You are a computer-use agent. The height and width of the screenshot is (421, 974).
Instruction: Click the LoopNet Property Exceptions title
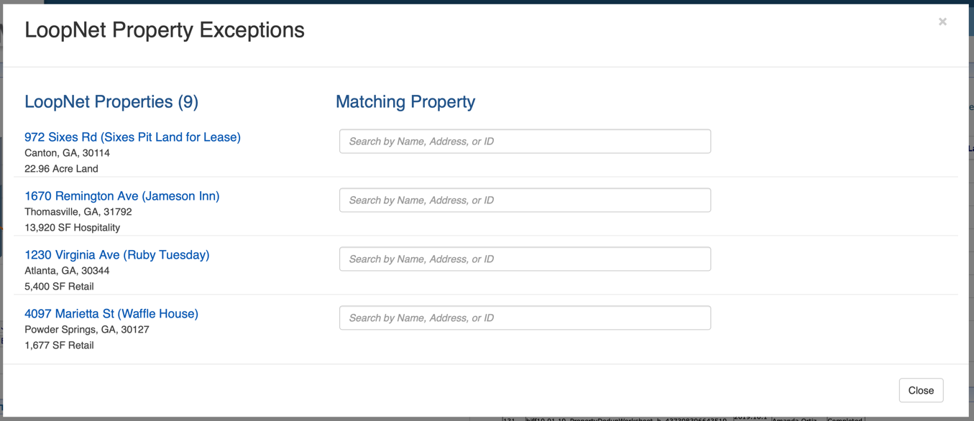coord(165,30)
